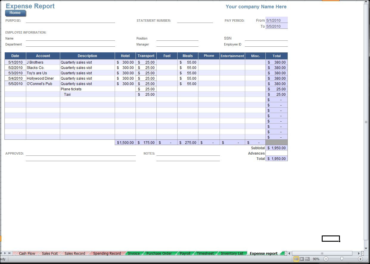Select the Expense report sheet tab

tap(264, 254)
